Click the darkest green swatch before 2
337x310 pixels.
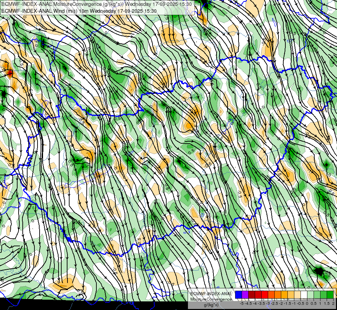(x=330, y=294)
